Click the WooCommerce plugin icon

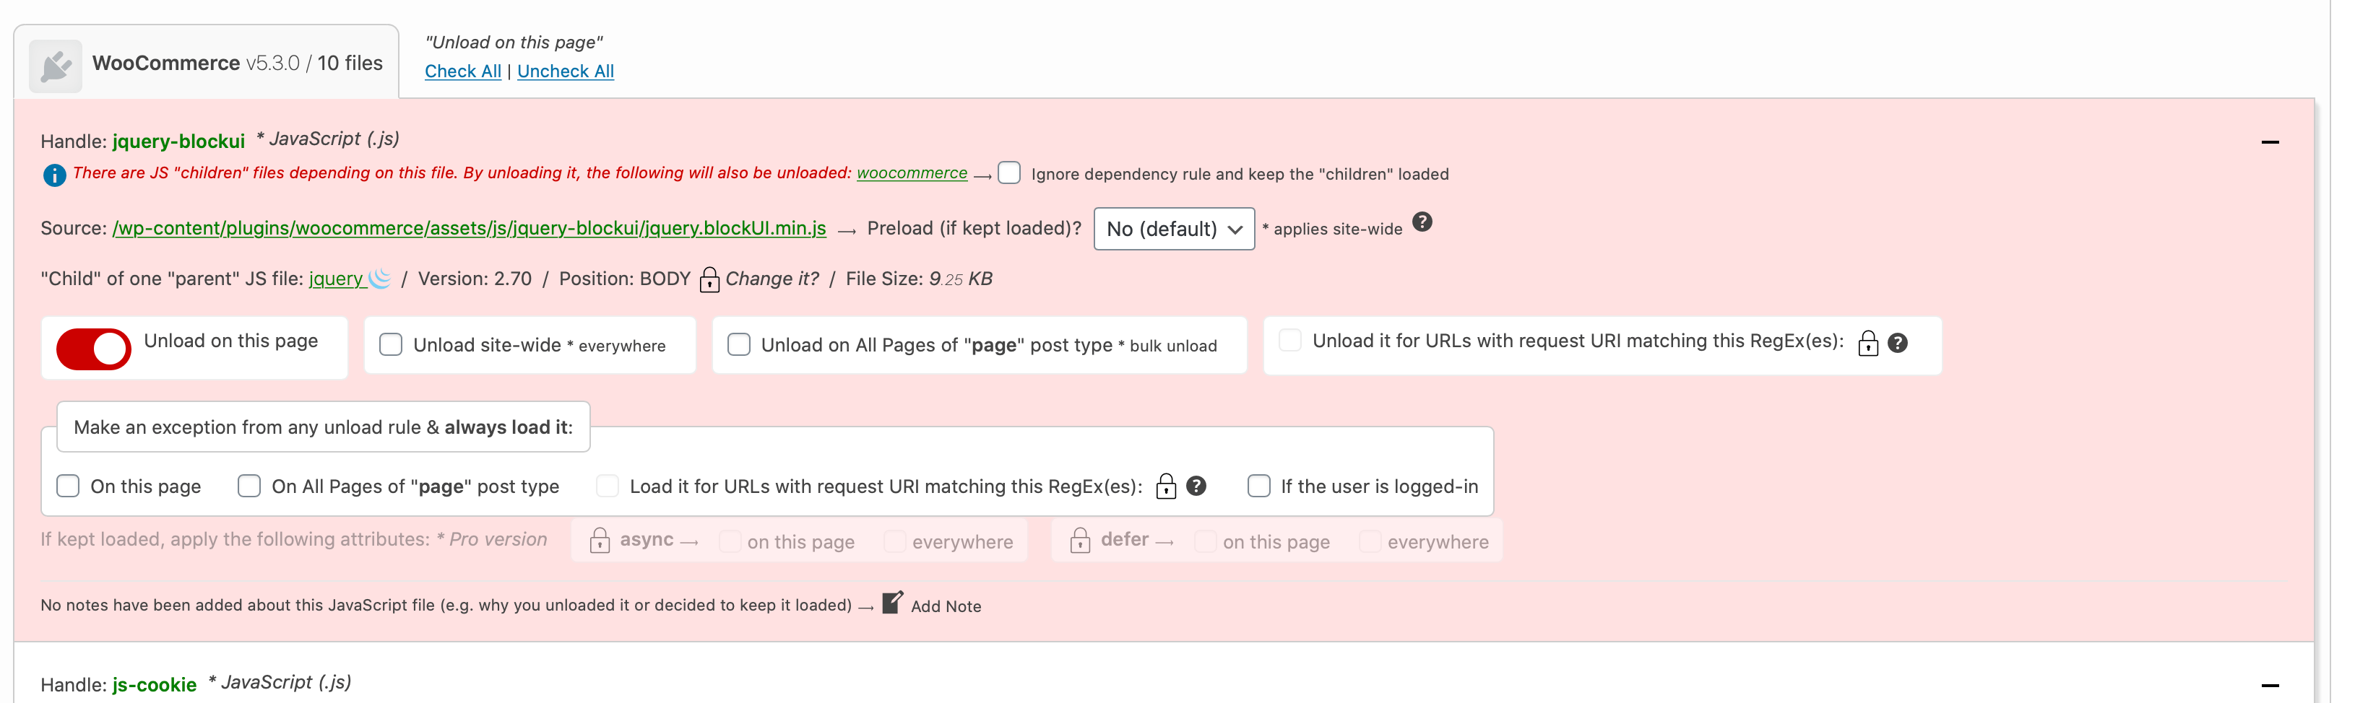[x=55, y=65]
